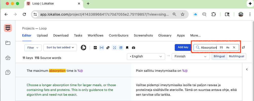The width and height of the screenshot is (254, 101).
Task: Go to the Glossary tab
Action: click(x=165, y=36)
